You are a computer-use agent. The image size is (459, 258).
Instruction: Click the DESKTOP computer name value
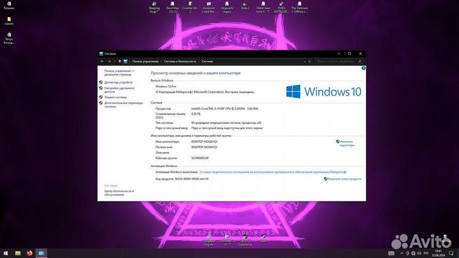click(205, 141)
